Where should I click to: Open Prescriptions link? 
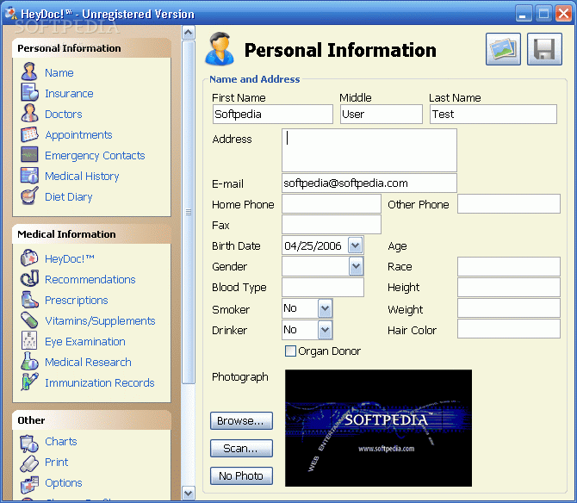point(77,301)
